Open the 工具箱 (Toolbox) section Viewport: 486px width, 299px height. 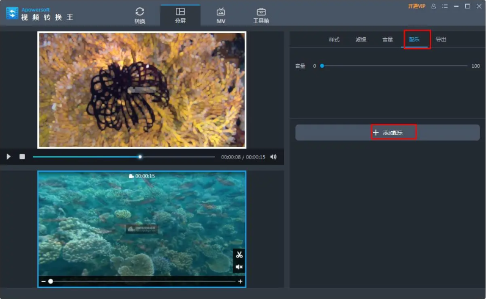[261, 15]
